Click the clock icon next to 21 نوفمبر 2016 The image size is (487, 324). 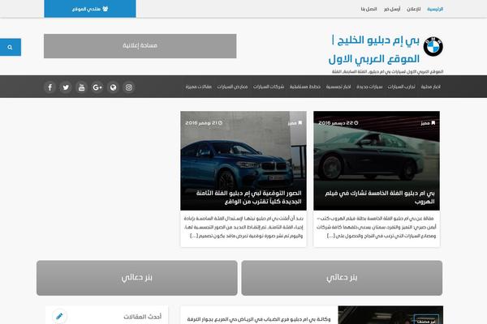pyautogui.click(x=220, y=123)
